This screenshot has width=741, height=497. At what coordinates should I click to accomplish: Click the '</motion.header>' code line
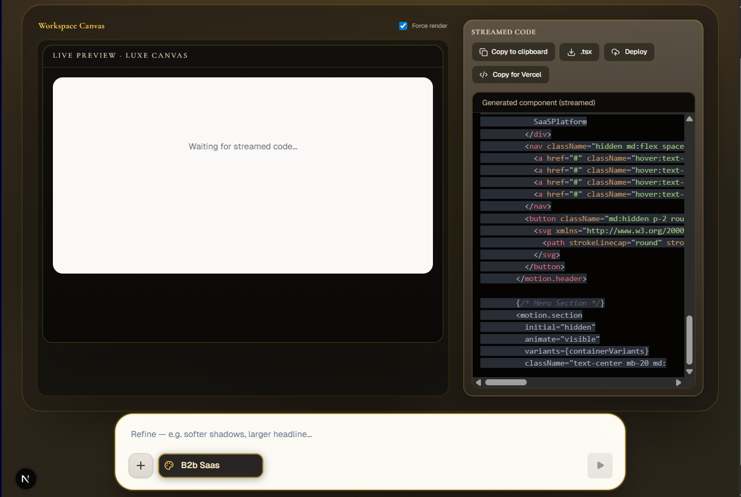click(x=551, y=279)
